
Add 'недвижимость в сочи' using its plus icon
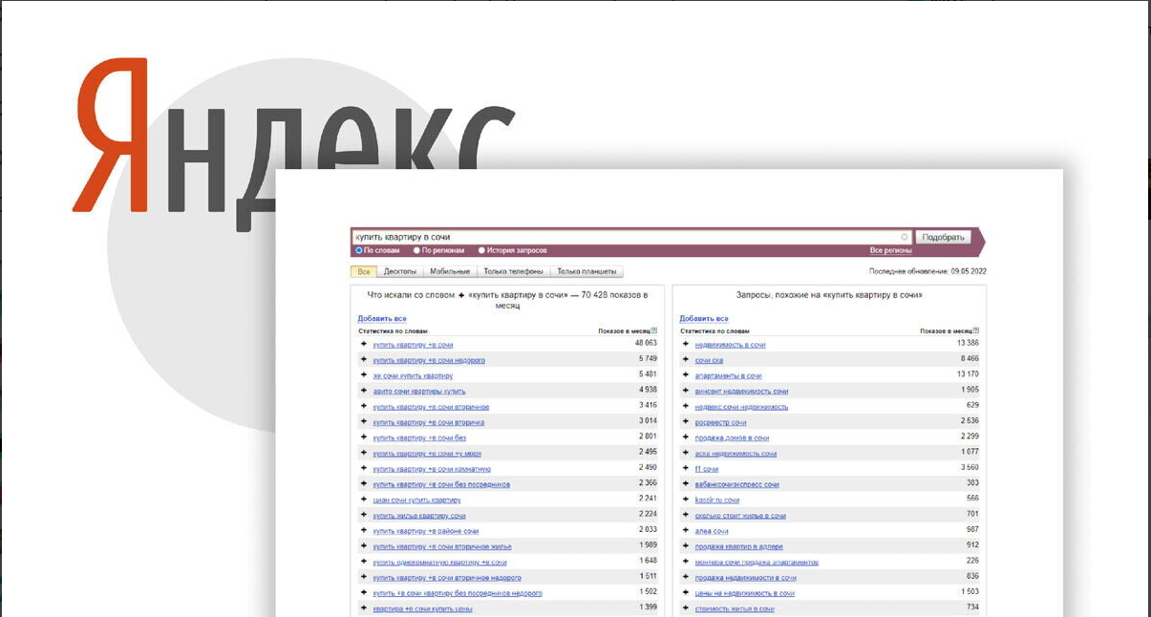686,344
